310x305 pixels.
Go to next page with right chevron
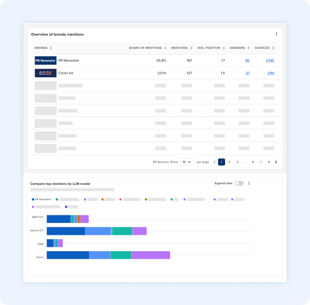pyautogui.click(x=276, y=162)
